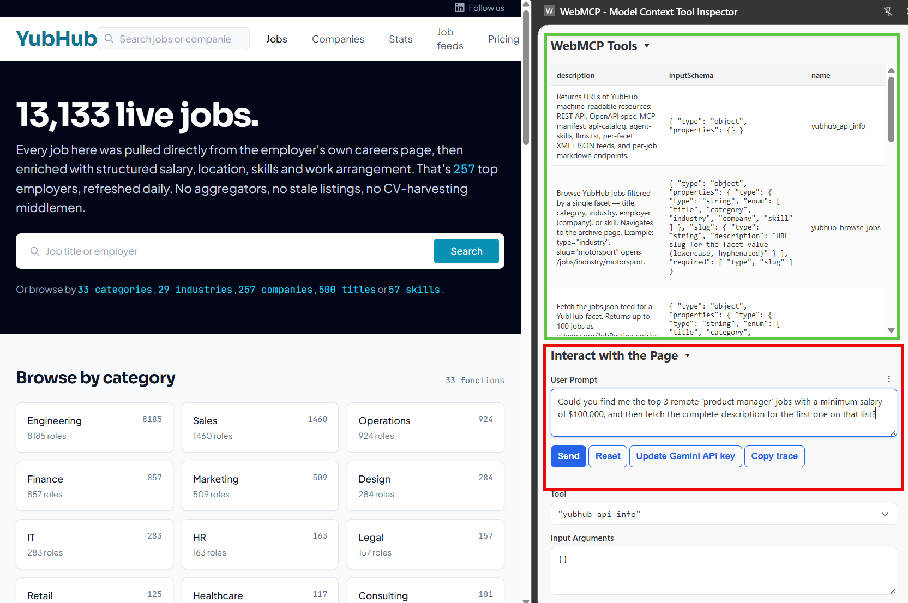Click the scroll-down arrow in the WebMCP Tools list
The width and height of the screenshot is (908, 603).
[891, 330]
